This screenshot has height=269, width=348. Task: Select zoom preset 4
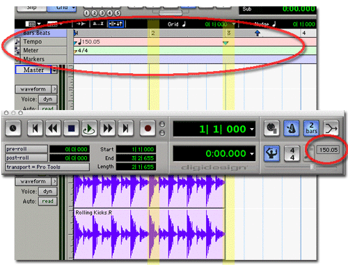coord(109,13)
